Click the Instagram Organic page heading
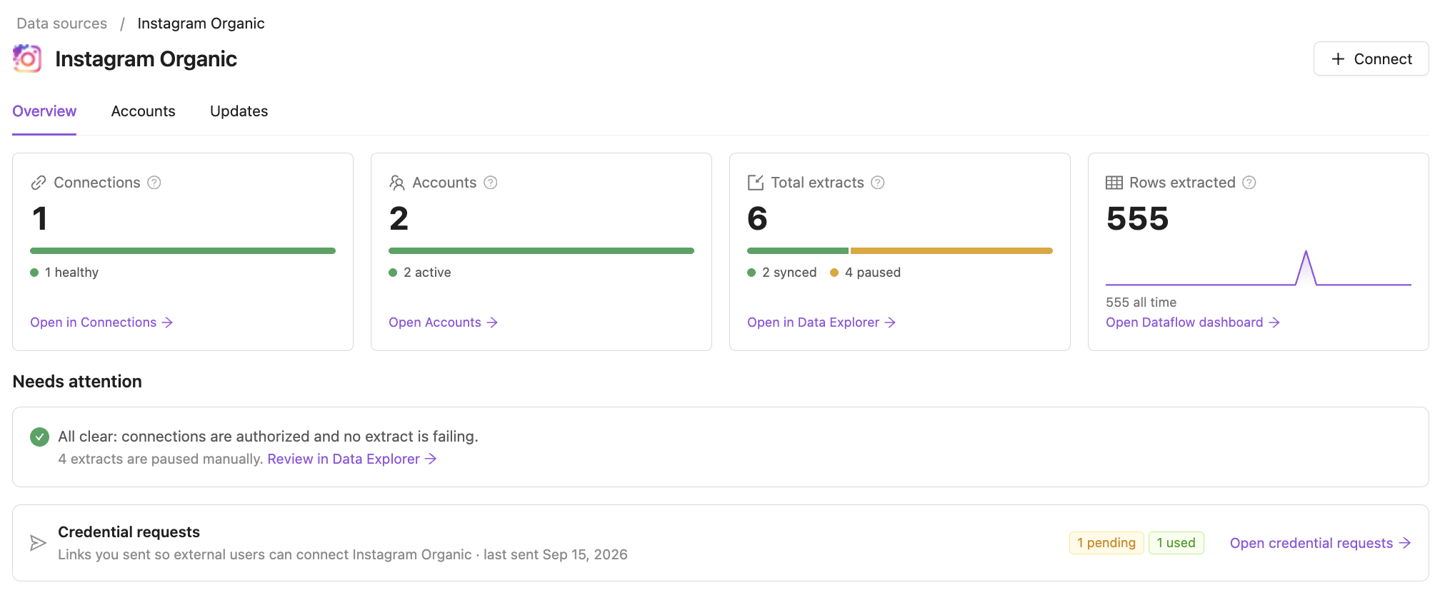 pos(146,59)
